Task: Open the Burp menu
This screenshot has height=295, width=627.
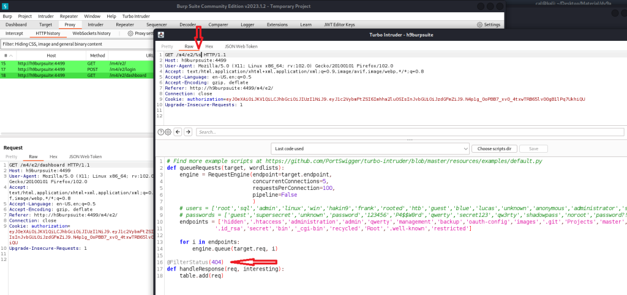Action: point(7,16)
